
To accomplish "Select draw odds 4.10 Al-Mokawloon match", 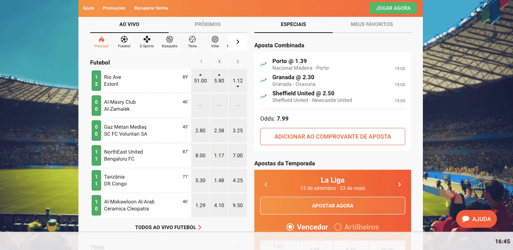I will point(219,205).
